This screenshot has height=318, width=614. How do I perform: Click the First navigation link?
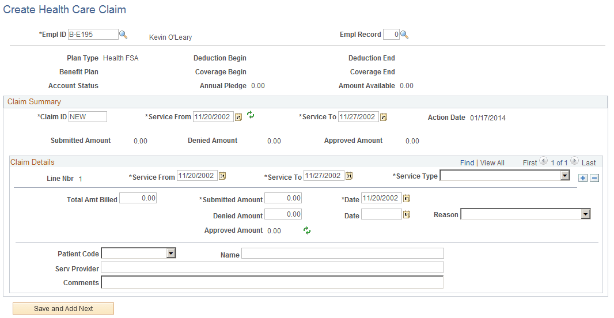click(530, 163)
